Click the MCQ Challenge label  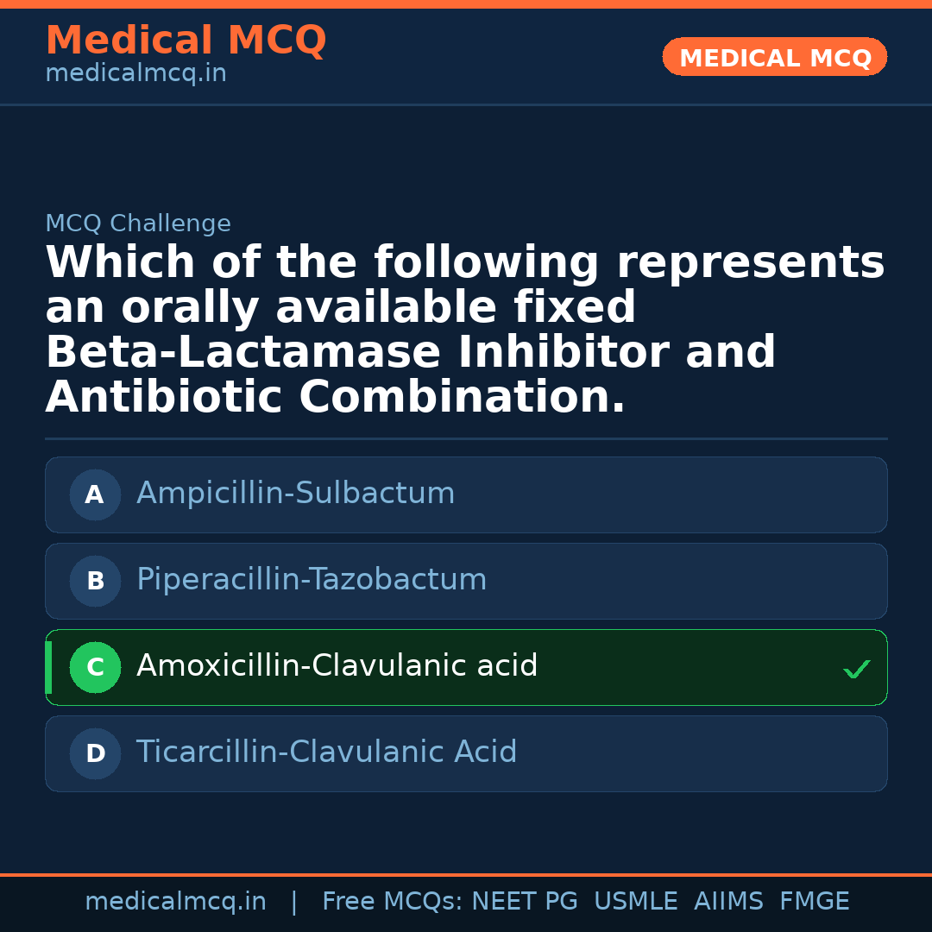[138, 224]
